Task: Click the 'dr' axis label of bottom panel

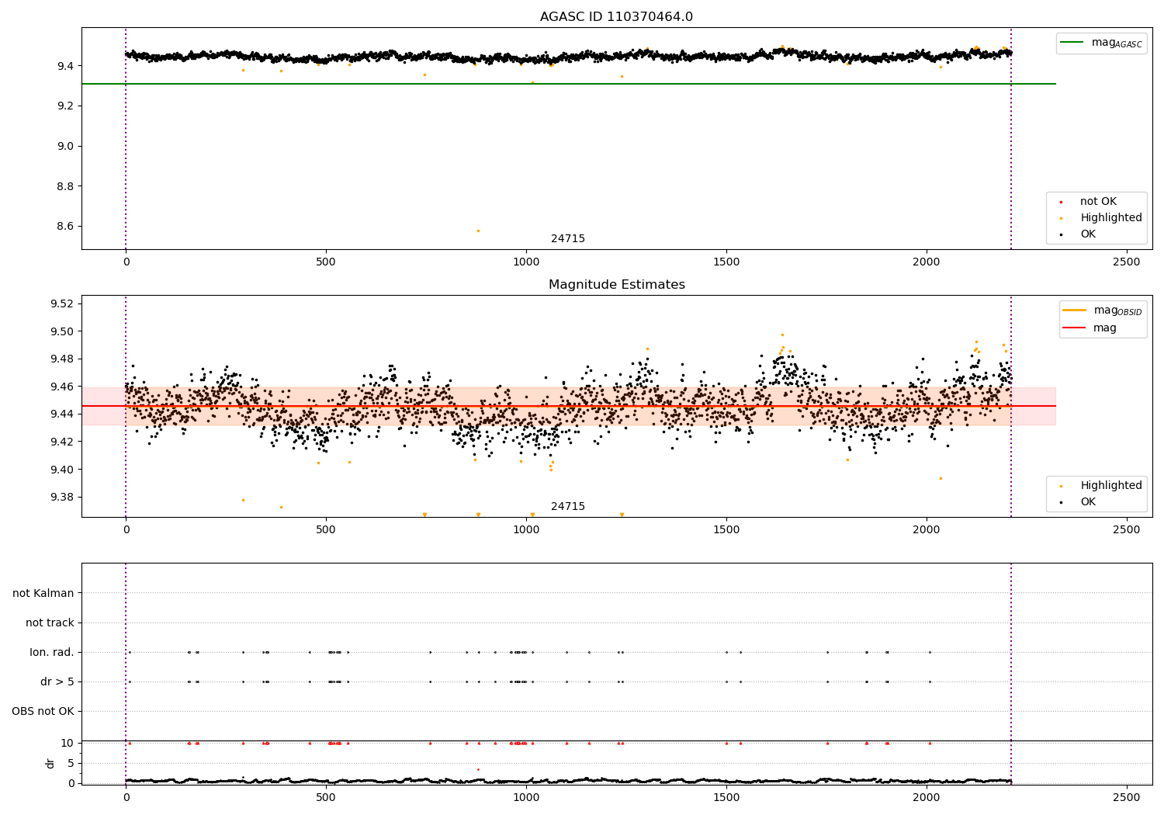Action: (50, 763)
